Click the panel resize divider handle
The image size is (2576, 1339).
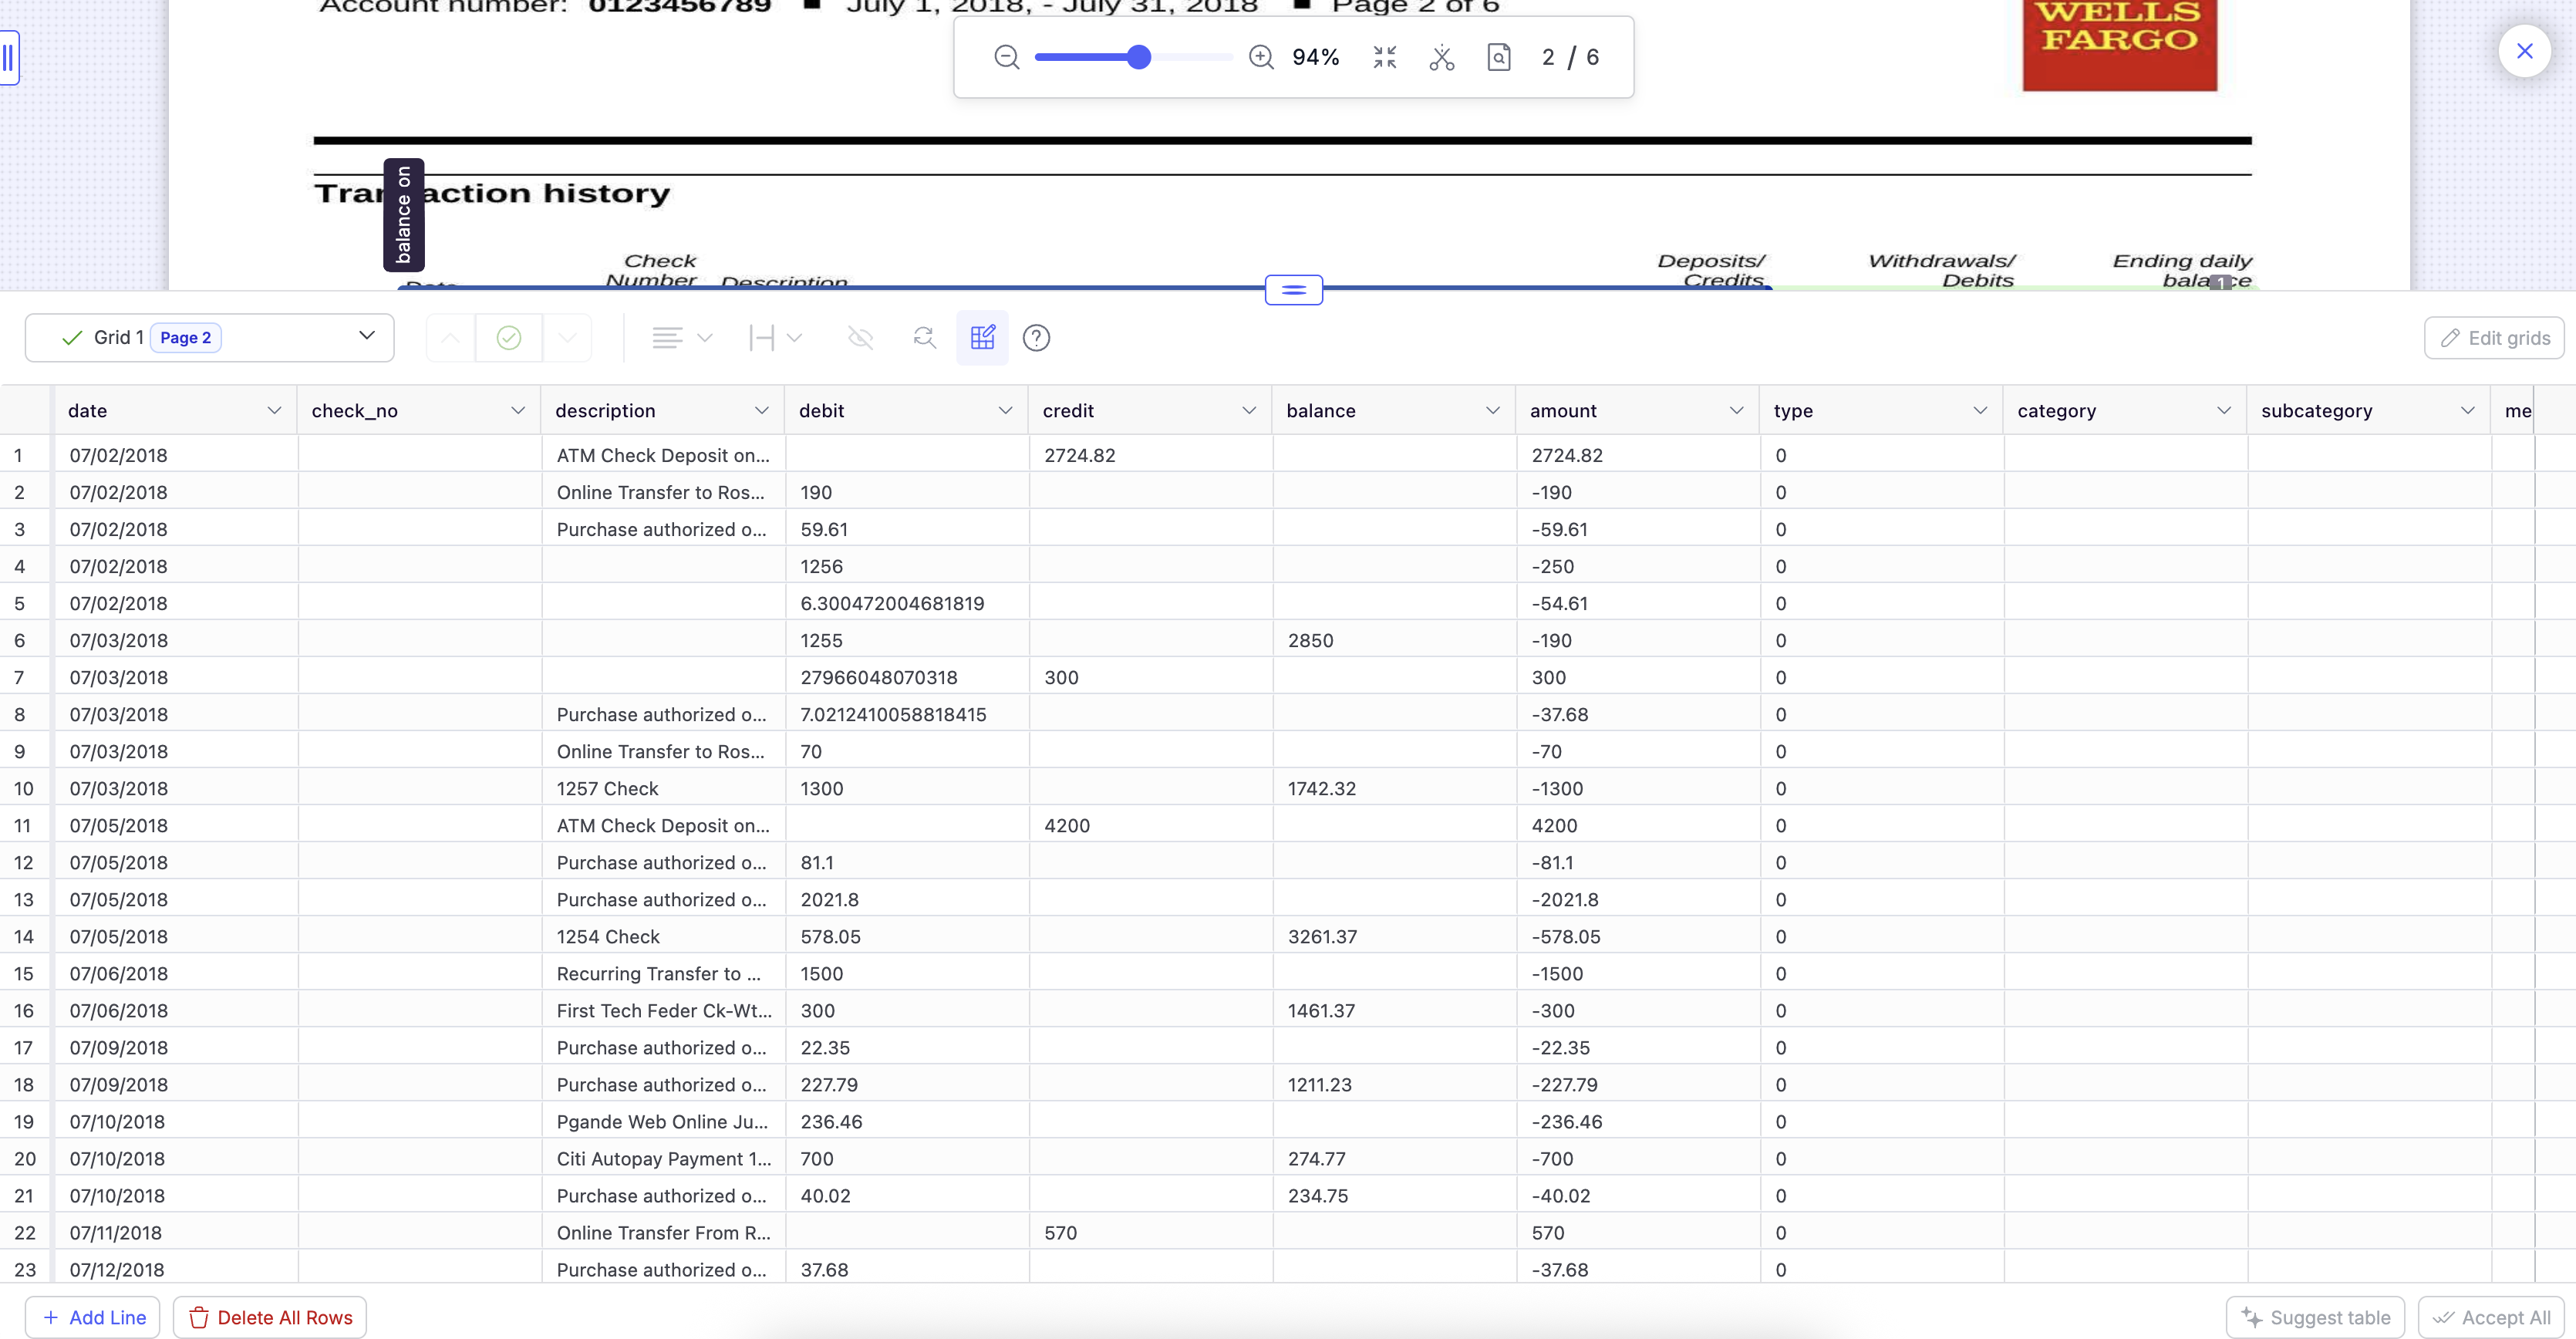pyautogui.click(x=1293, y=290)
